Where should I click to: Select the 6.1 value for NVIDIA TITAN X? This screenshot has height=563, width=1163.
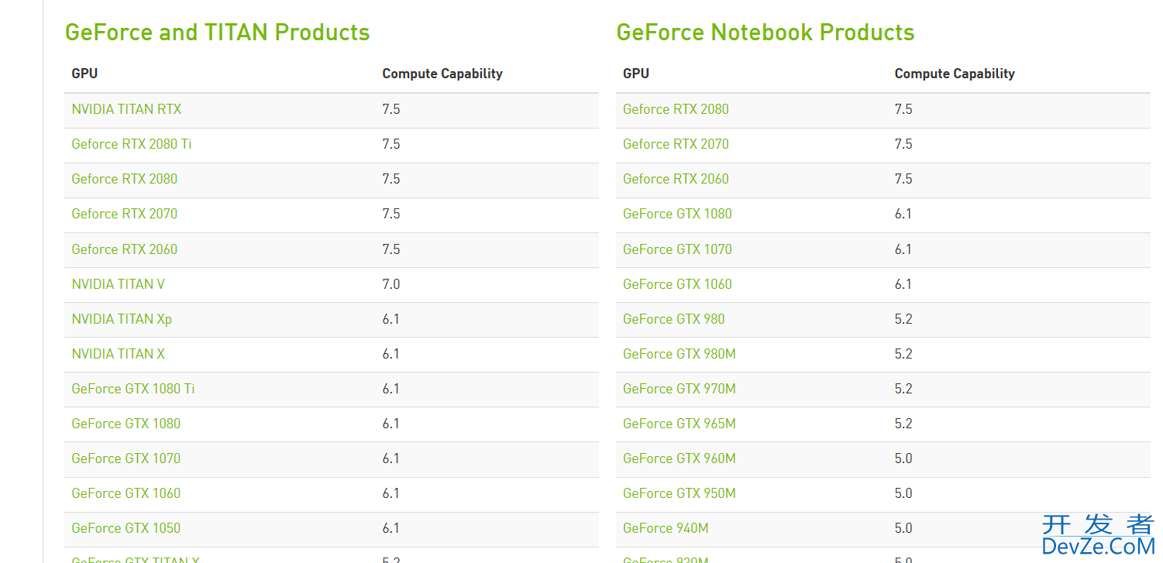391,354
